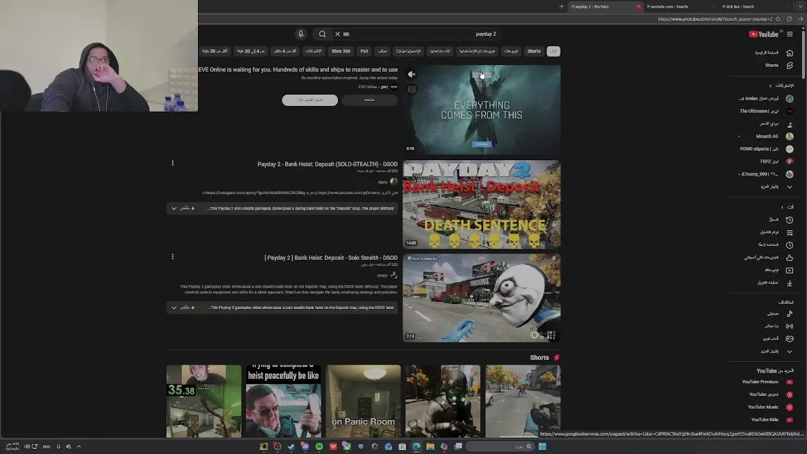This screenshot has height=454, width=807.
Task: Open options menu for Solo Stealth DSOD video
Action: (172, 257)
